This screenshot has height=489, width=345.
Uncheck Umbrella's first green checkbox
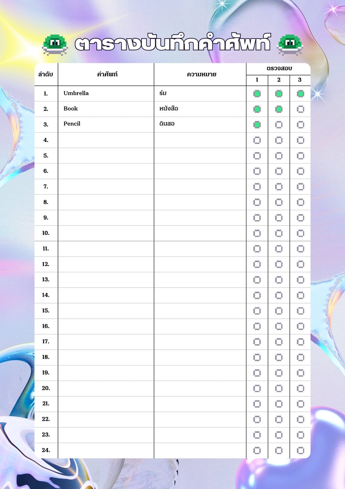(257, 94)
